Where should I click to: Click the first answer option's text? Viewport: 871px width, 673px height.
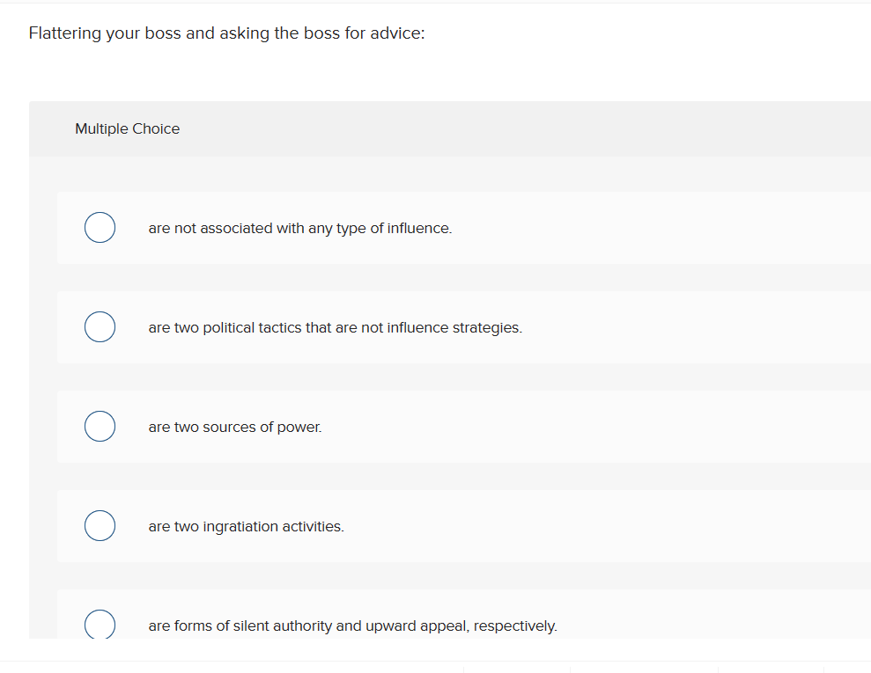tap(299, 227)
